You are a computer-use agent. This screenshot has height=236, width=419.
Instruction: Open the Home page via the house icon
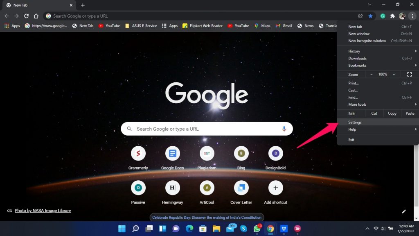(36, 16)
